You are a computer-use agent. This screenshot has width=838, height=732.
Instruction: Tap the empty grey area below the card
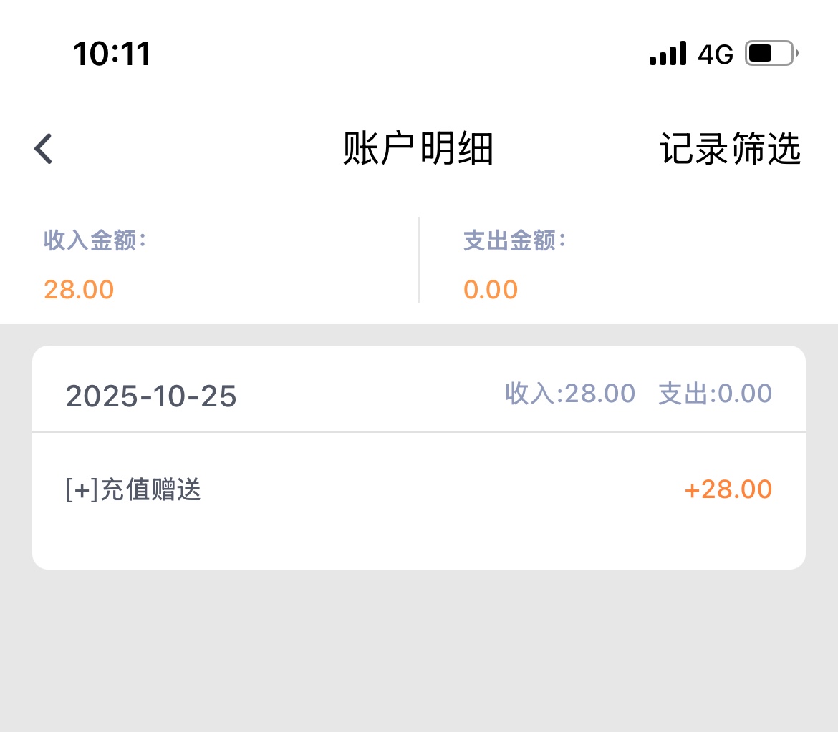pos(419,651)
